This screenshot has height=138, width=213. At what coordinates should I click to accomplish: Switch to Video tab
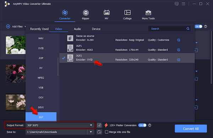59,29
